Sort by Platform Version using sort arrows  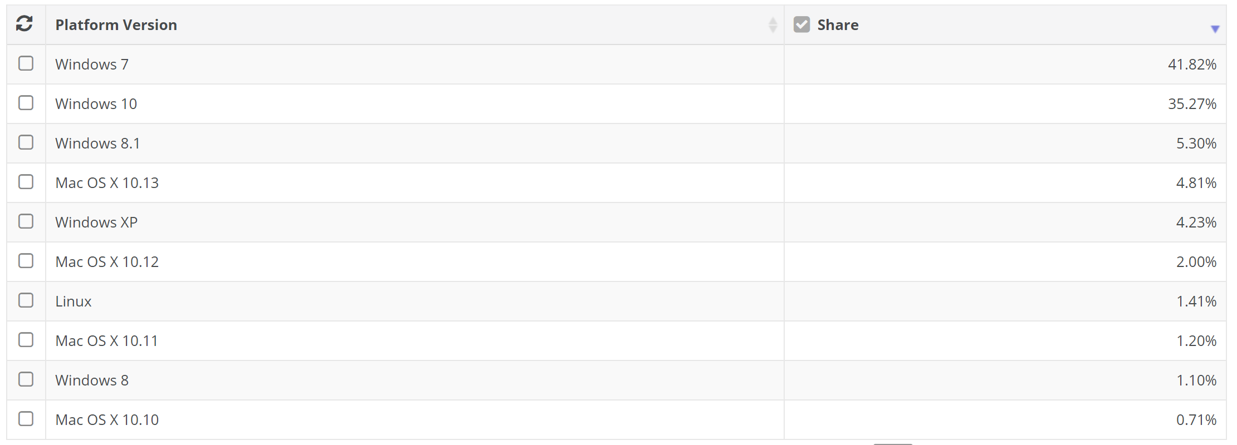[772, 24]
